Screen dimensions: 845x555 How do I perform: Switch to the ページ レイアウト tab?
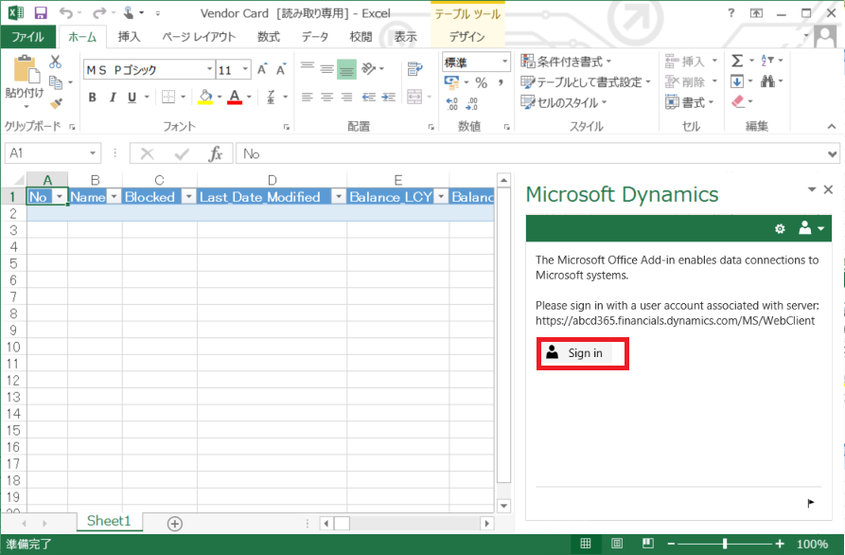(199, 37)
